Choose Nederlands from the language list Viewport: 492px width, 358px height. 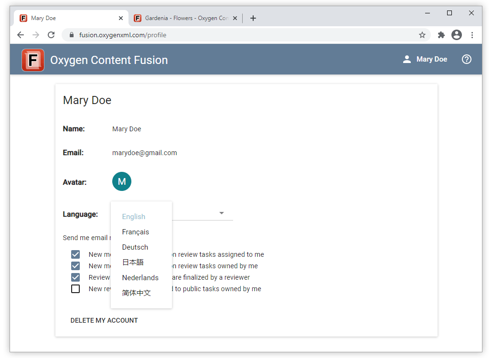tap(141, 278)
